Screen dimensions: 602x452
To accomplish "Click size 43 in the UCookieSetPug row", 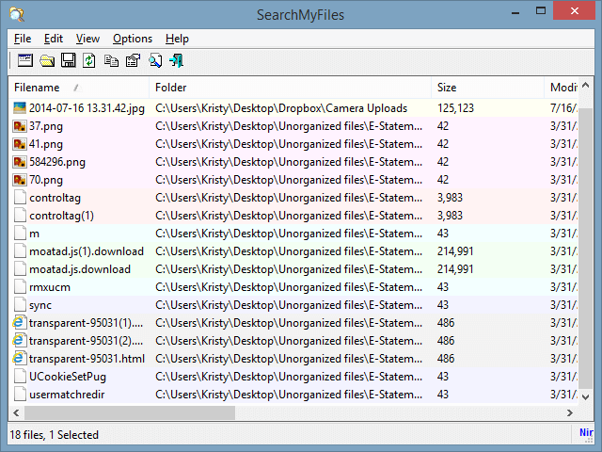I will [x=443, y=377].
